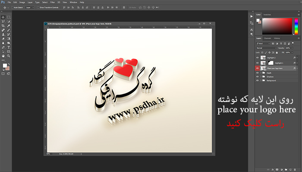Select the Brush tool
The width and height of the screenshot is (302, 172).
pos(9,30)
